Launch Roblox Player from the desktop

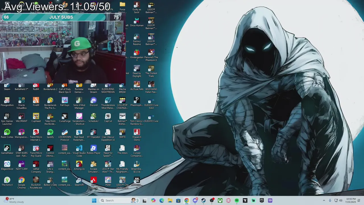coord(94,150)
